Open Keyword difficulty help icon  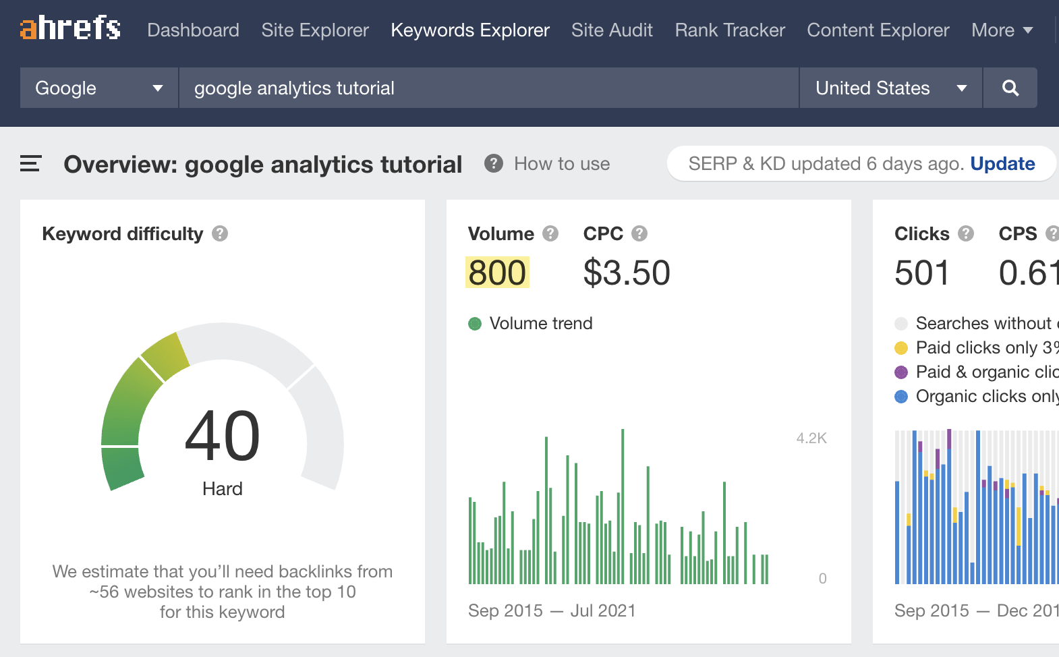[x=220, y=233]
